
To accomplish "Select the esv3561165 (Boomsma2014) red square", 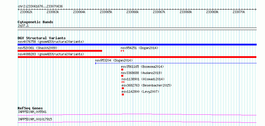I will pyautogui.click(x=122, y=70).
